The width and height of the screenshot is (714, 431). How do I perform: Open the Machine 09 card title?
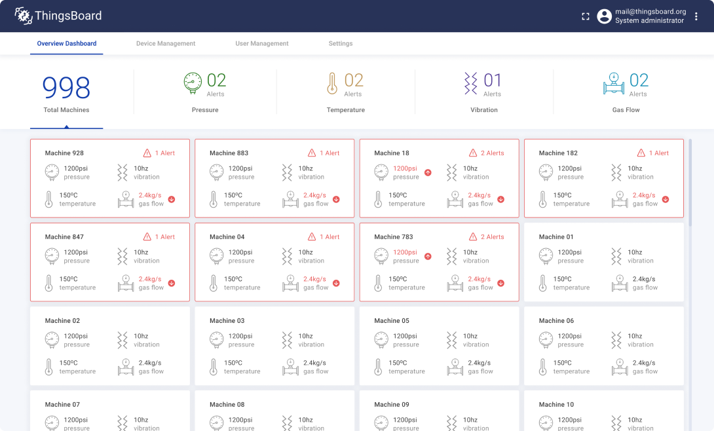click(x=392, y=404)
